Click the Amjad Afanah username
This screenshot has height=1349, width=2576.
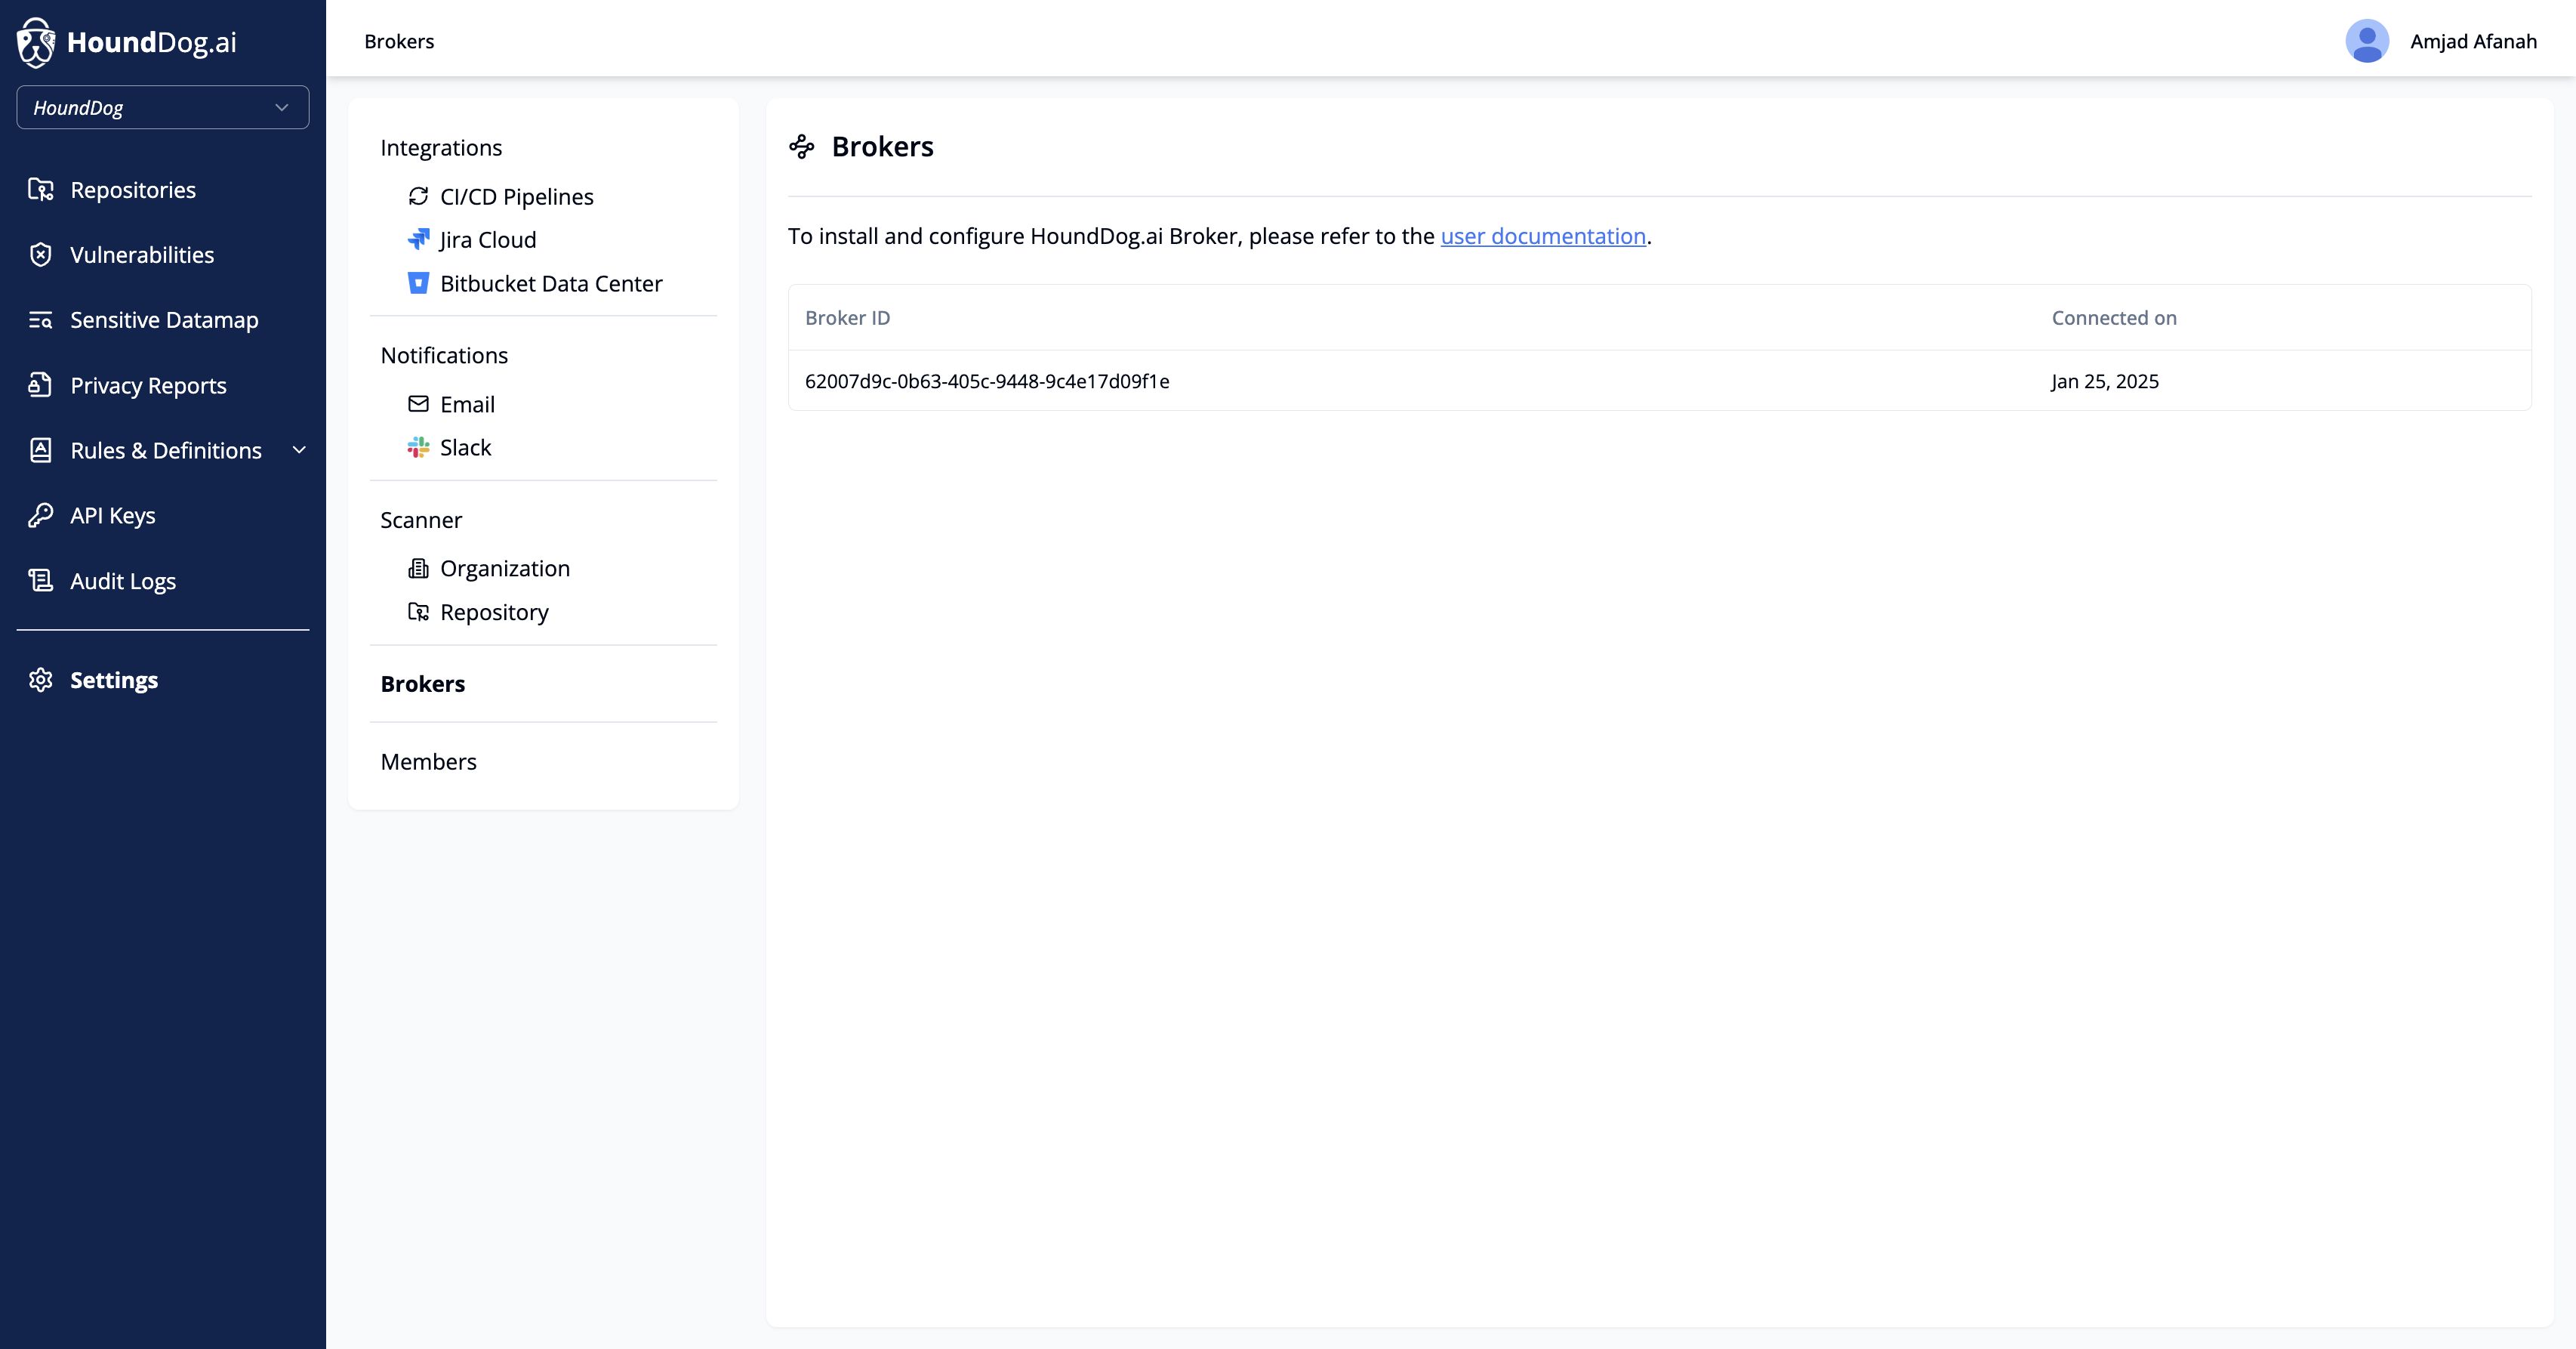coord(2473,41)
